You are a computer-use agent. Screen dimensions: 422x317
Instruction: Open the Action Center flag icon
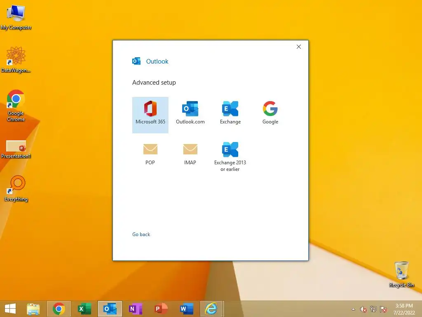click(x=383, y=309)
